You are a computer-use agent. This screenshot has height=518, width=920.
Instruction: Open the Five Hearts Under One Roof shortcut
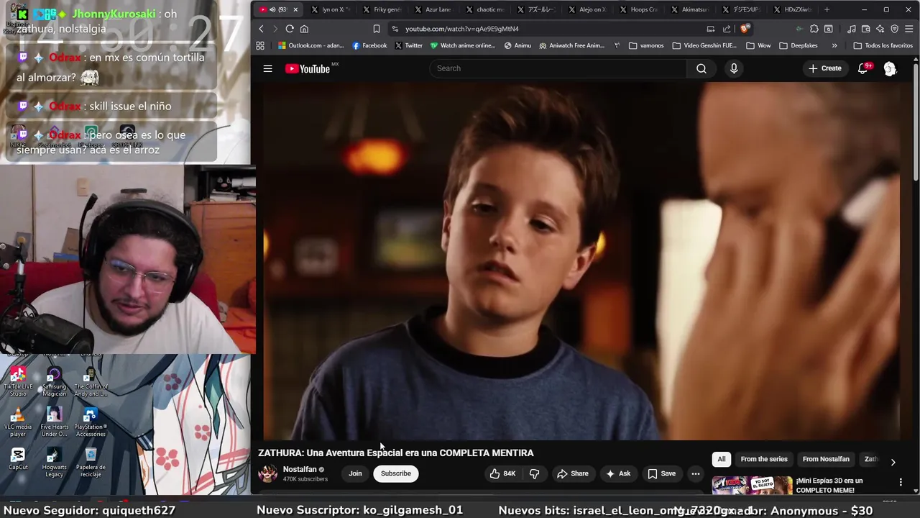point(54,422)
